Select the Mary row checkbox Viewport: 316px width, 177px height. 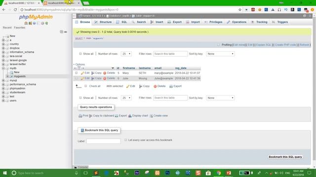click(x=77, y=73)
